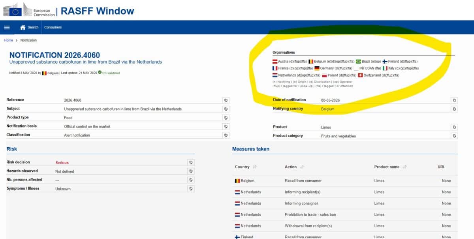
Task: Click Prohibition to trade - sales ban
Action: point(310,215)
